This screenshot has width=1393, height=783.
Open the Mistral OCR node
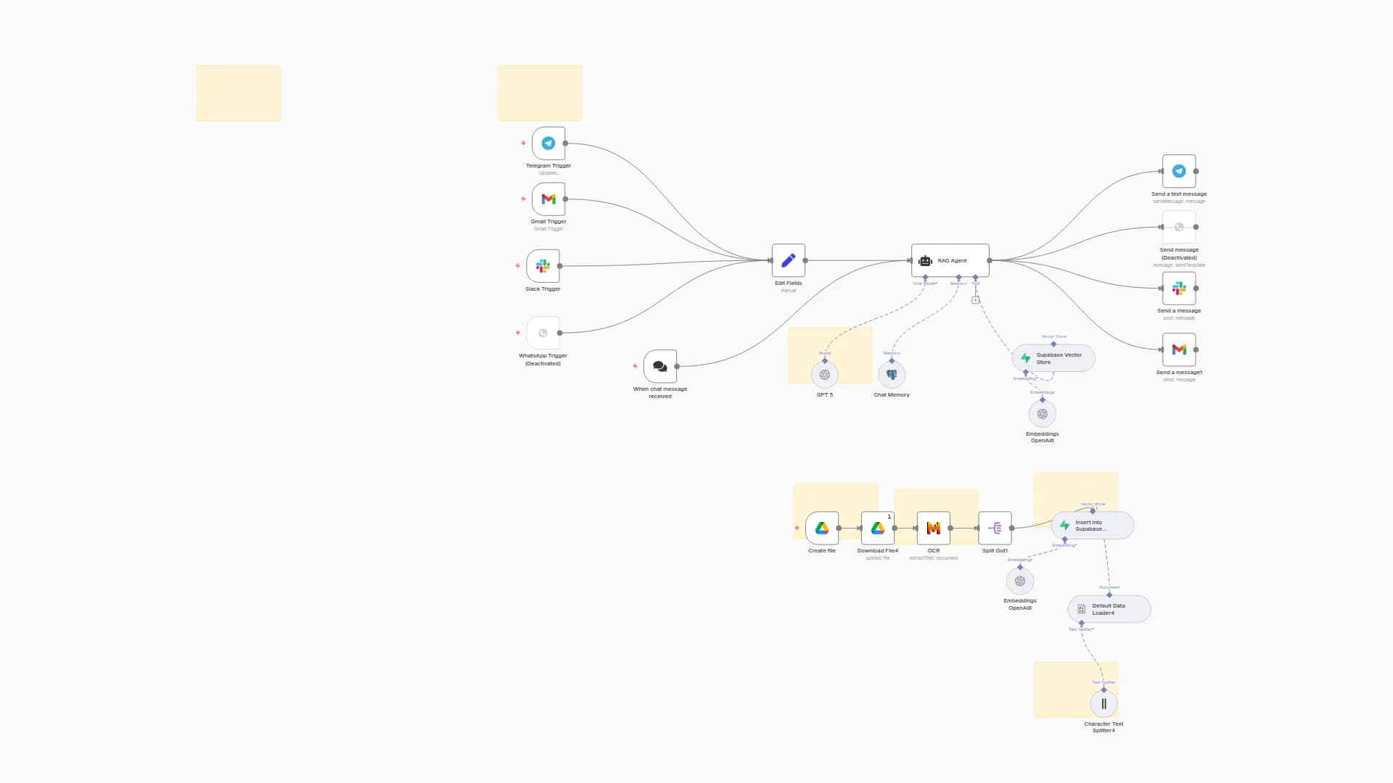pos(933,529)
